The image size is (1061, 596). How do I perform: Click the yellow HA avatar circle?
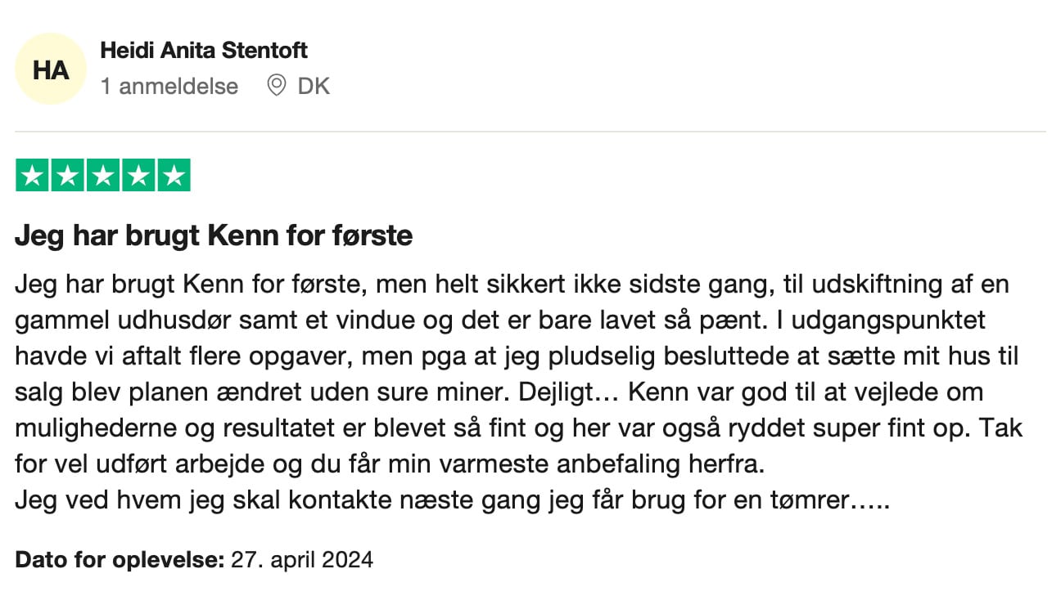point(50,69)
